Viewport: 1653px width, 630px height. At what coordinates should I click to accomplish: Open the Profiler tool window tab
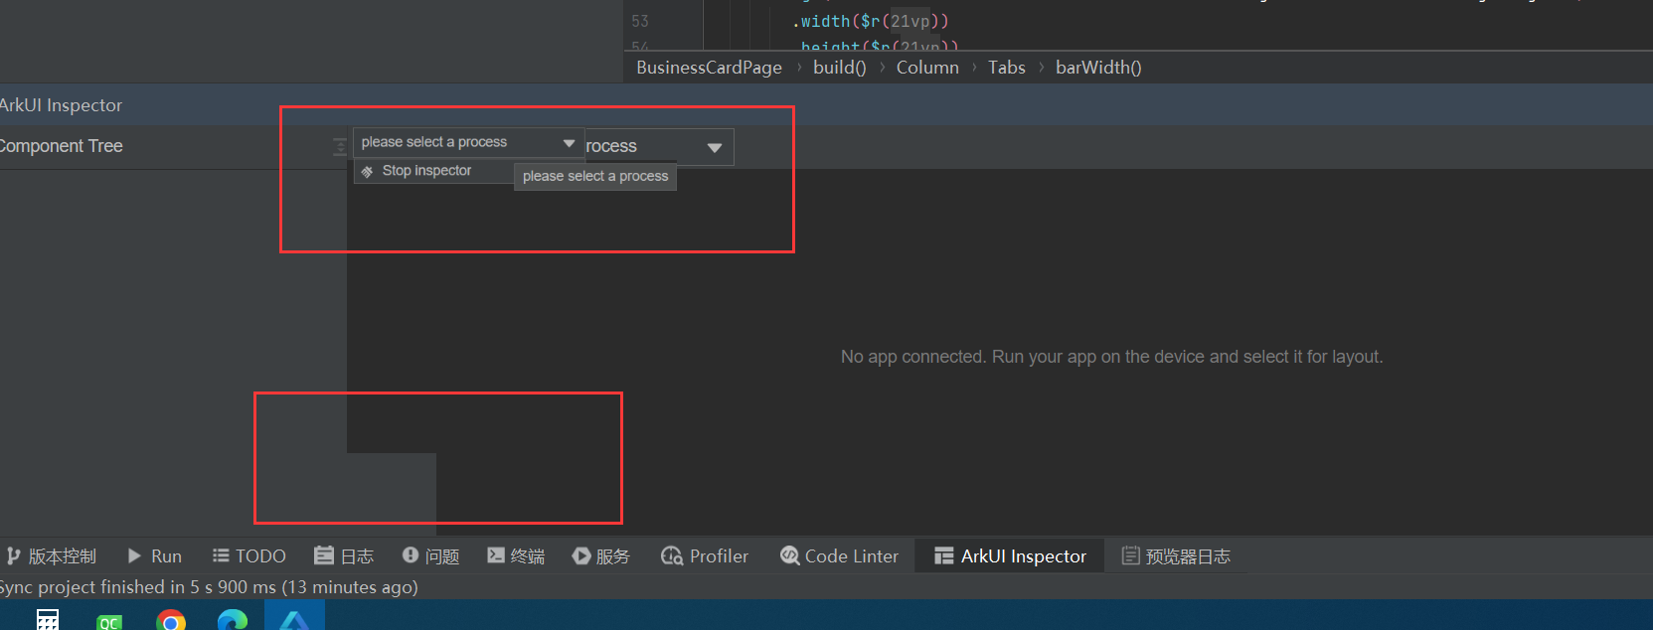pos(705,556)
